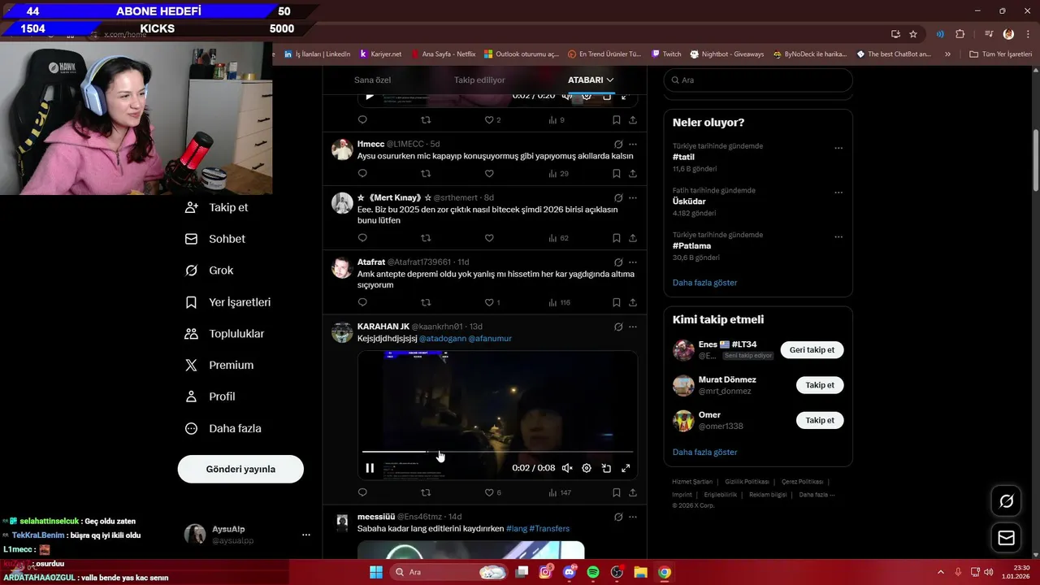This screenshot has height=585, width=1040.
Task: Like the L1mecc post
Action: coord(489,173)
